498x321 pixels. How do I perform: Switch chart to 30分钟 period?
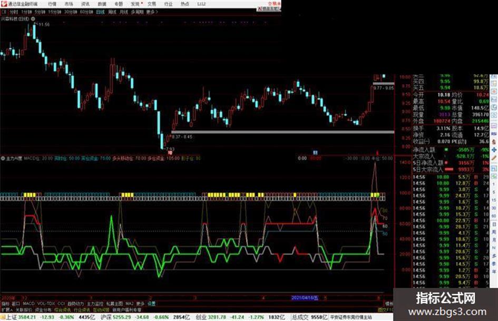tap(71, 12)
